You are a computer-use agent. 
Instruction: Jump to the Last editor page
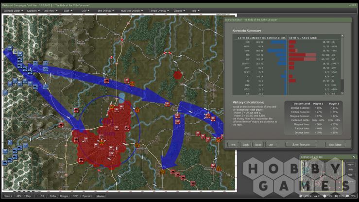[x=271, y=145]
